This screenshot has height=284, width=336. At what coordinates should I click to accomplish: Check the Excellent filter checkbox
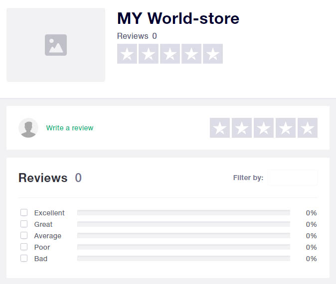tap(24, 212)
